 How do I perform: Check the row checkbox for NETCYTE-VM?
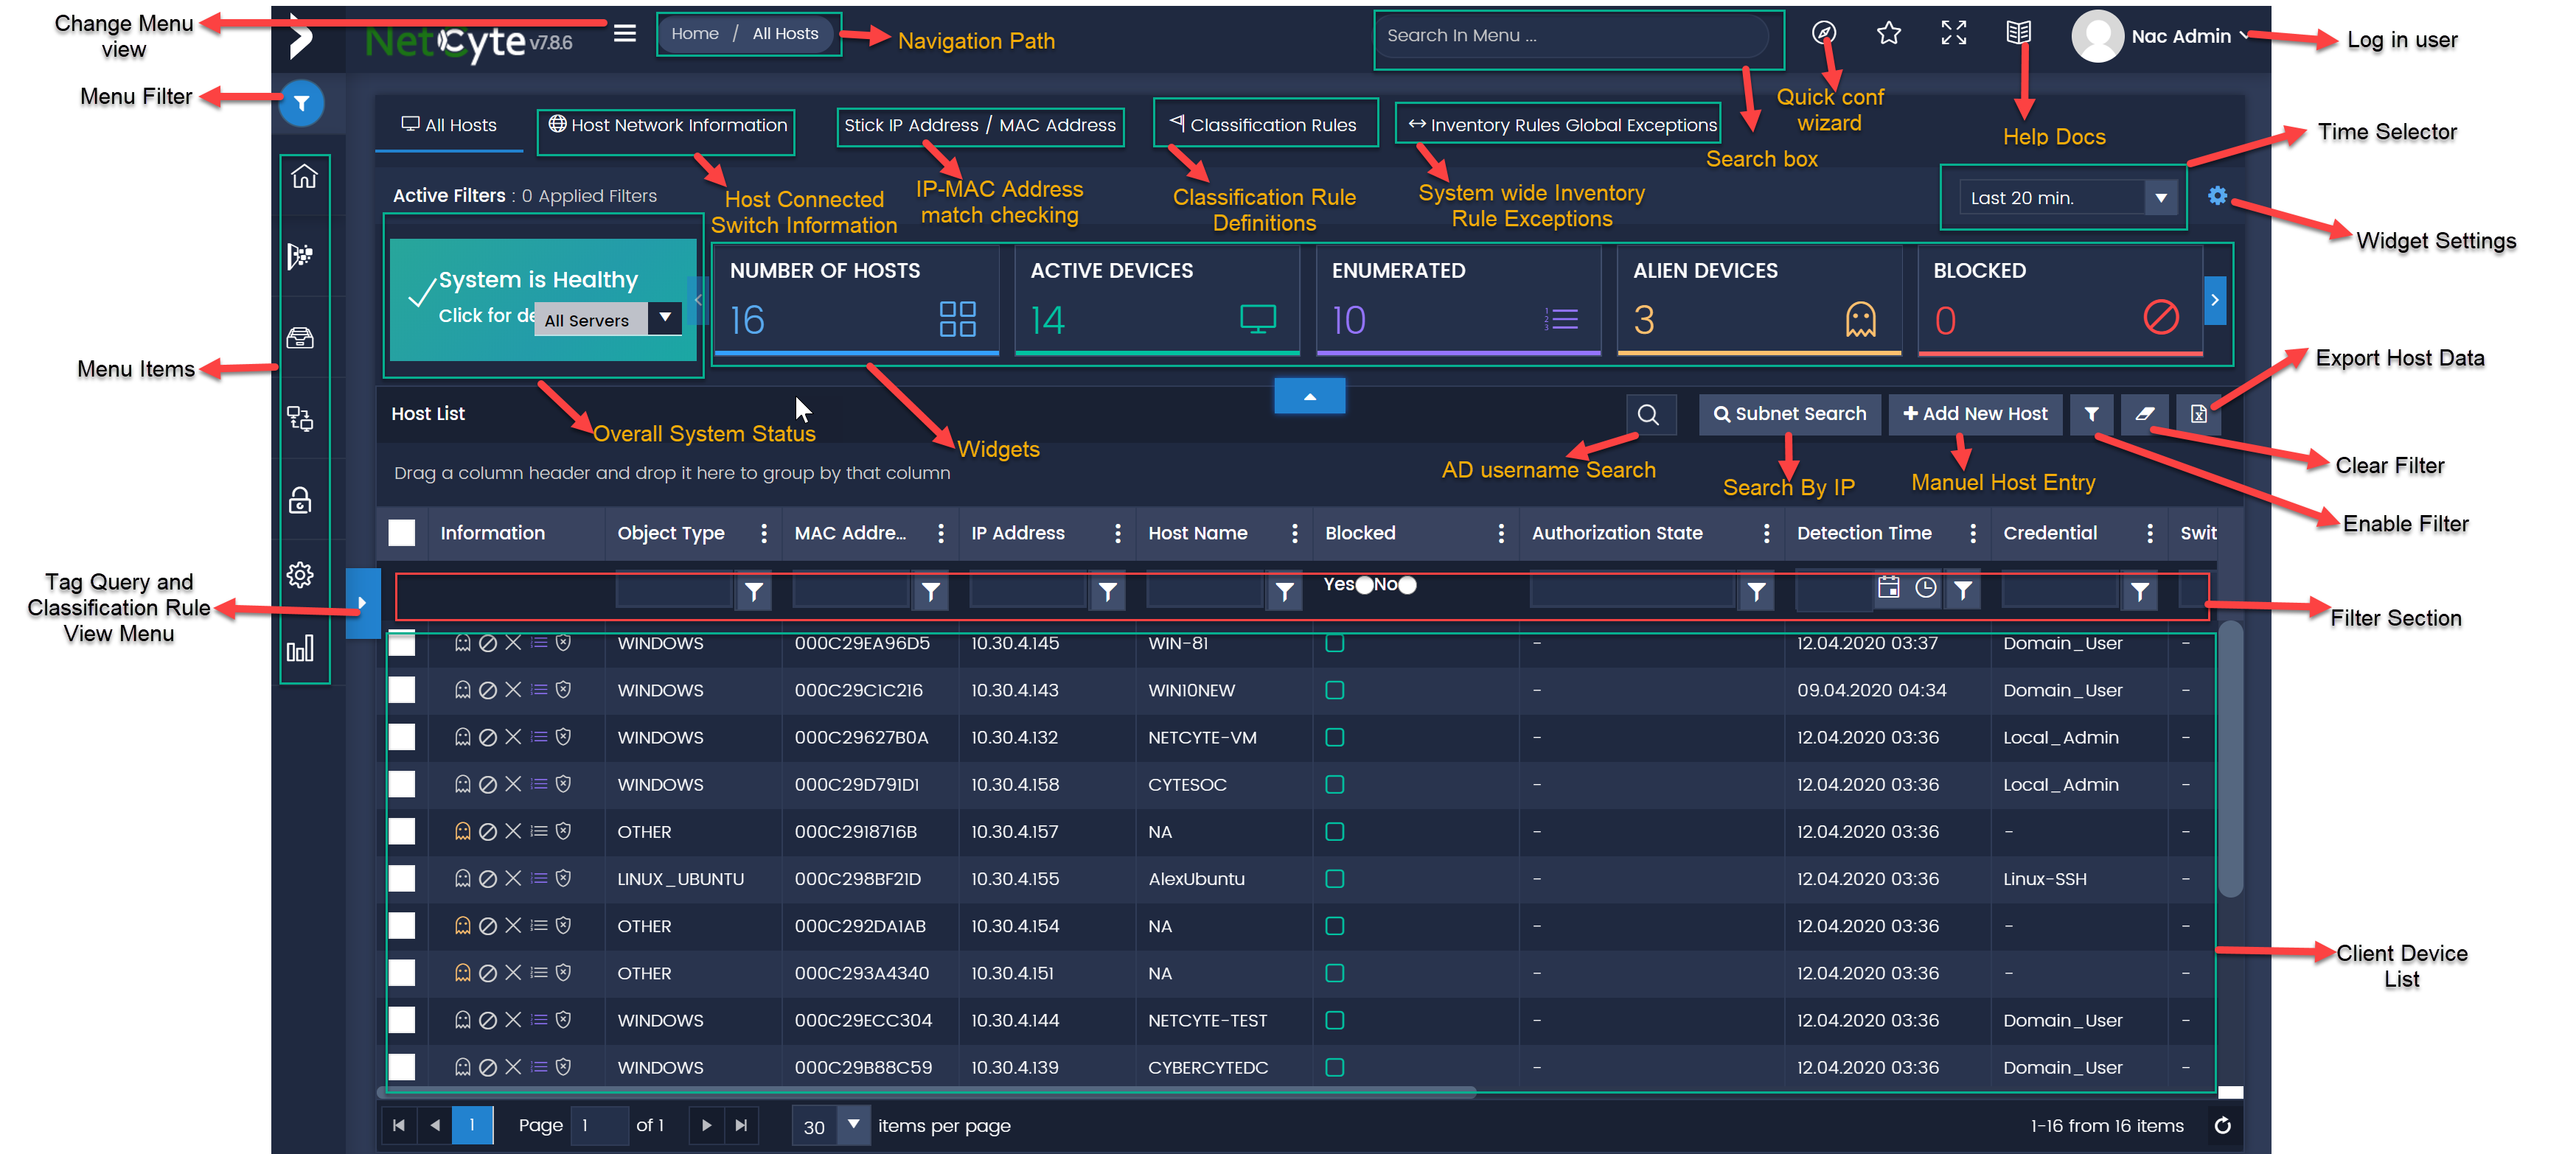(402, 738)
